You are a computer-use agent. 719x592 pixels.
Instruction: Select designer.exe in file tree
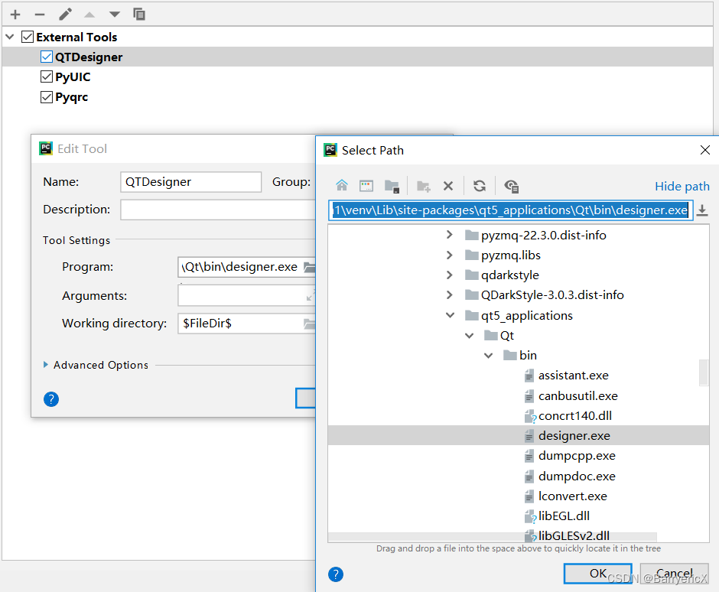519,436
